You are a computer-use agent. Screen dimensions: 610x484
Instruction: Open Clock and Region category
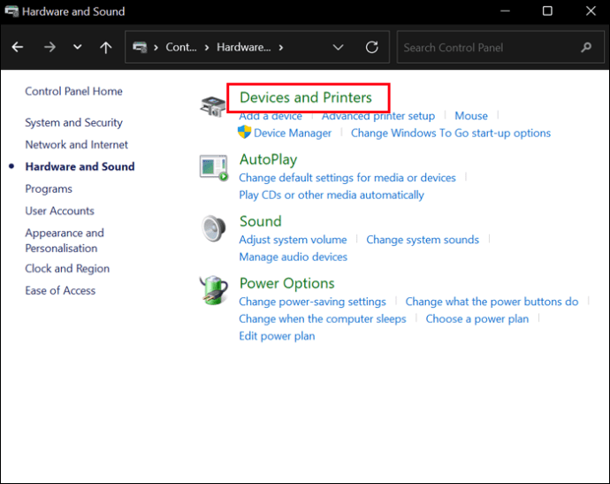(67, 269)
